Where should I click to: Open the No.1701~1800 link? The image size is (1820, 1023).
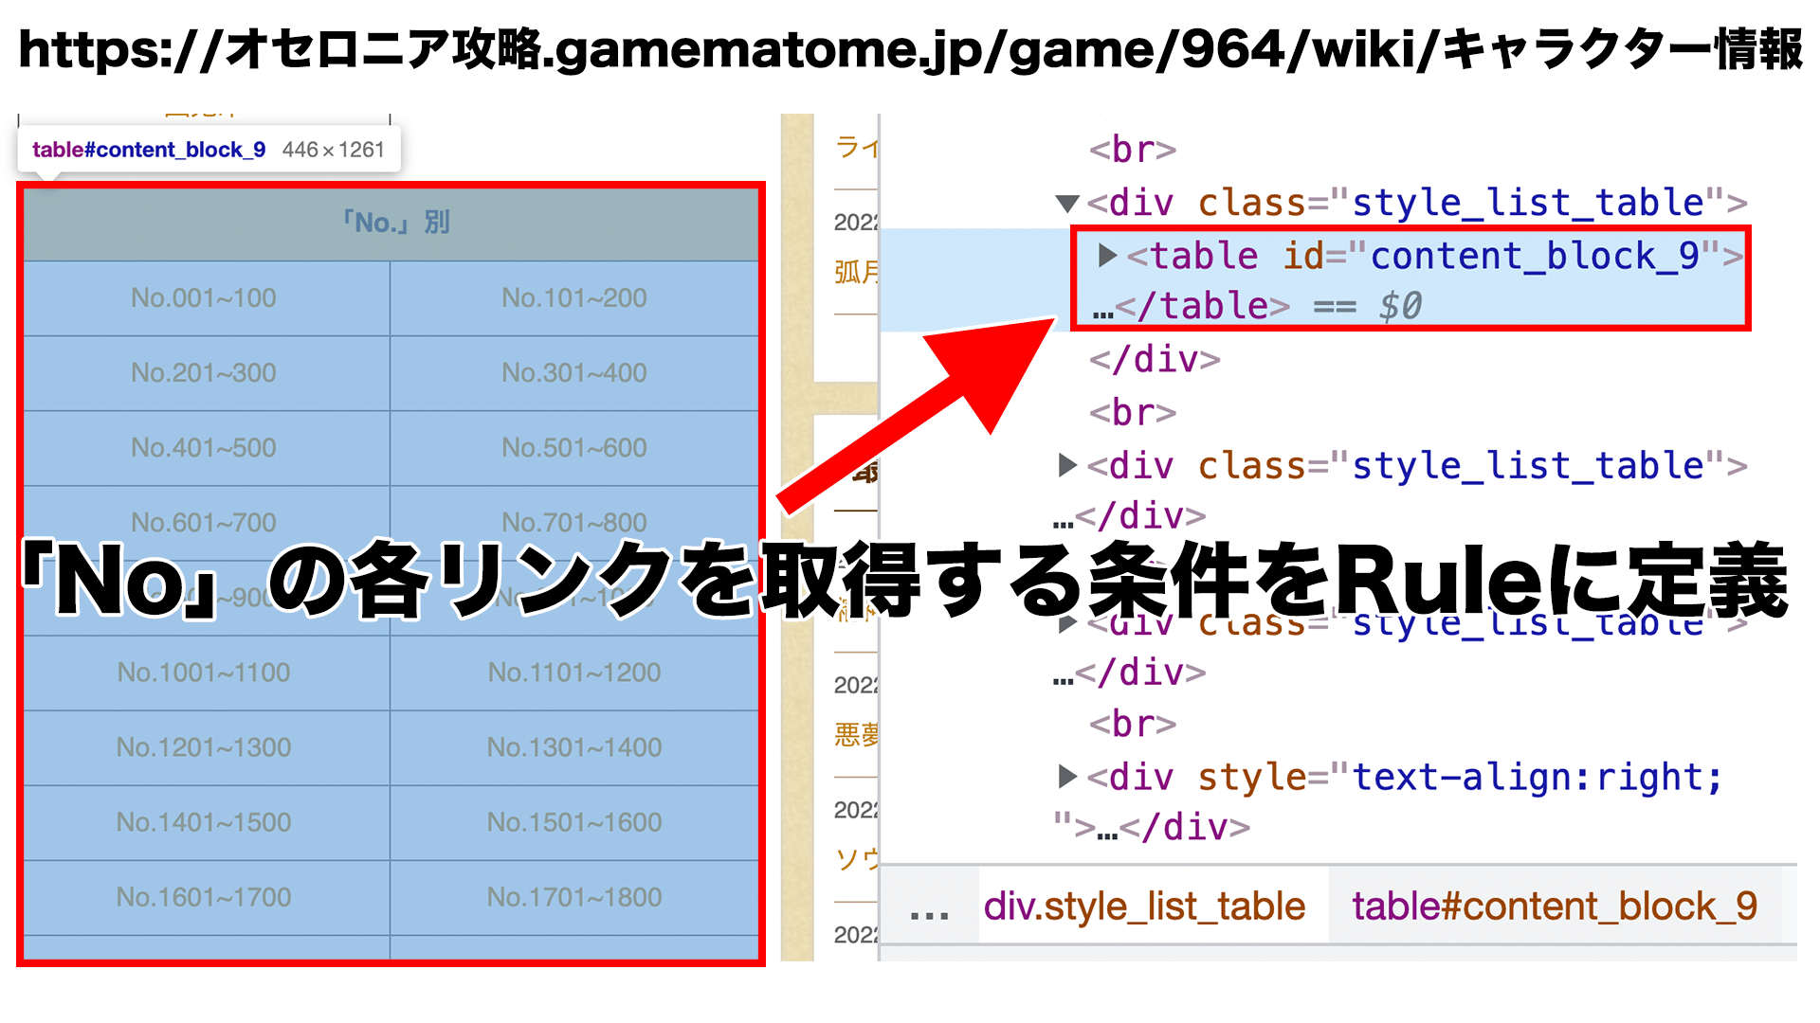tap(574, 897)
